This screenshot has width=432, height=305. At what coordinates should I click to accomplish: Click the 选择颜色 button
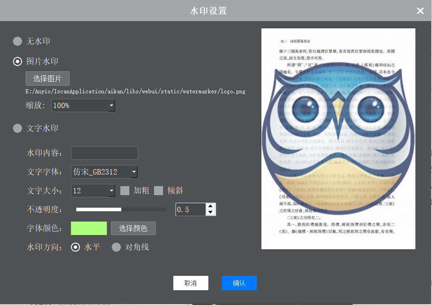[133, 228]
